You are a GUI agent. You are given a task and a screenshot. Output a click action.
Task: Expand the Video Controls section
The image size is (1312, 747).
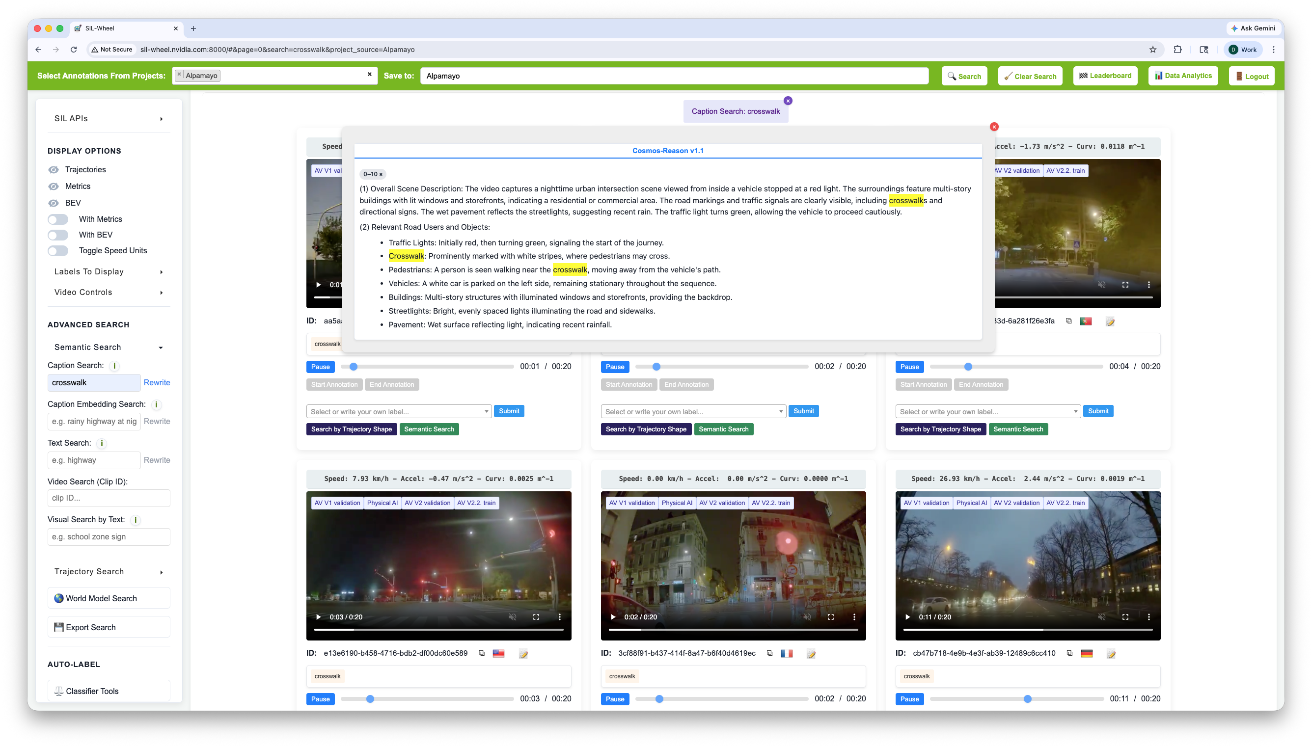[x=109, y=293]
